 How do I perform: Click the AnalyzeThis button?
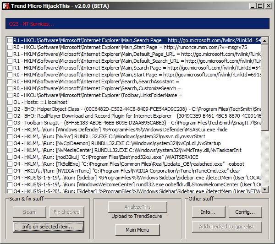coord(137,207)
